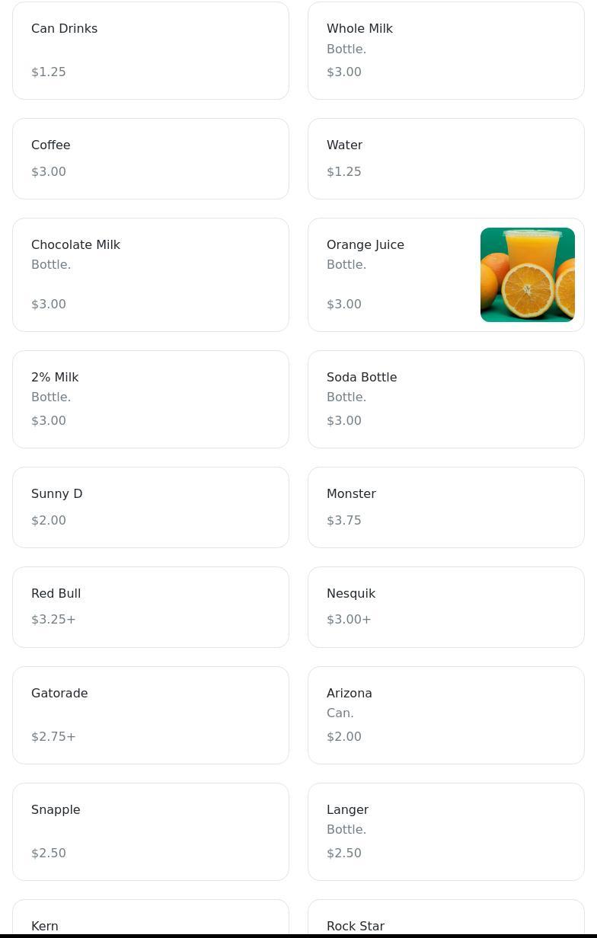
Task: Choose the Soda Bottle item
Action: click(445, 399)
